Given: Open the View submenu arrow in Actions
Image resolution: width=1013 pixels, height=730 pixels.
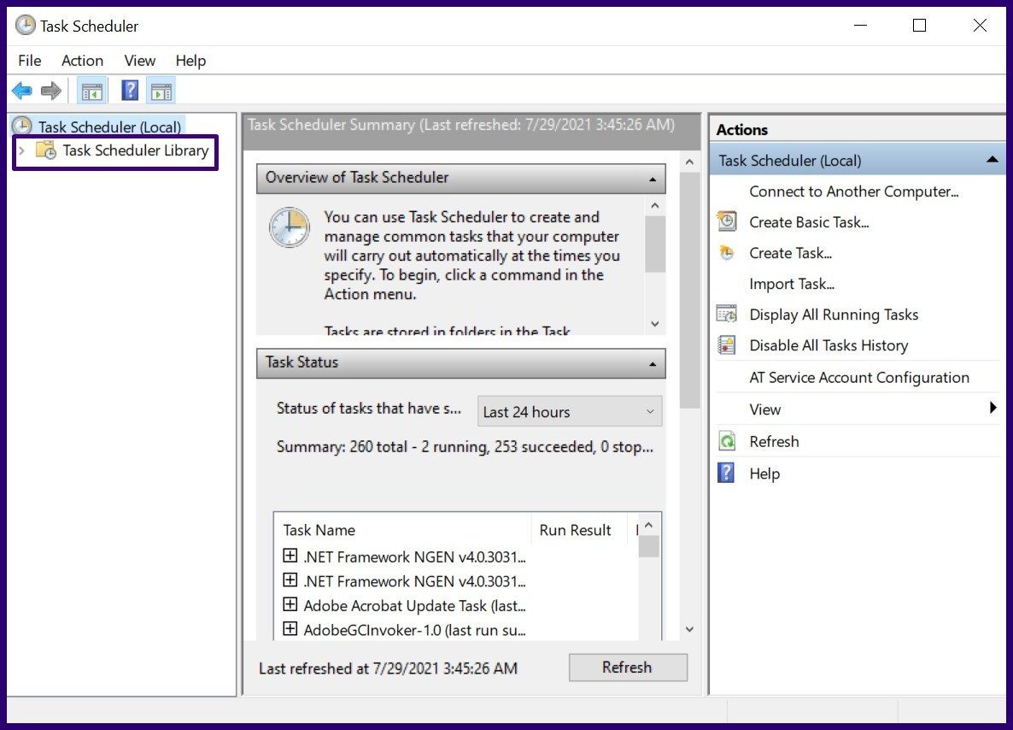Looking at the screenshot, I should (x=993, y=408).
